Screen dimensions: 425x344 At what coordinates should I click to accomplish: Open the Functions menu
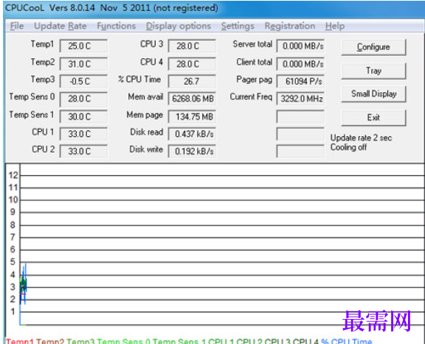tap(117, 26)
